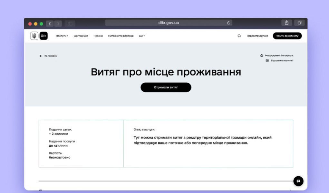Open the browser tabs overview icon
The width and height of the screenshot is (329, 193).
[299, 23]
